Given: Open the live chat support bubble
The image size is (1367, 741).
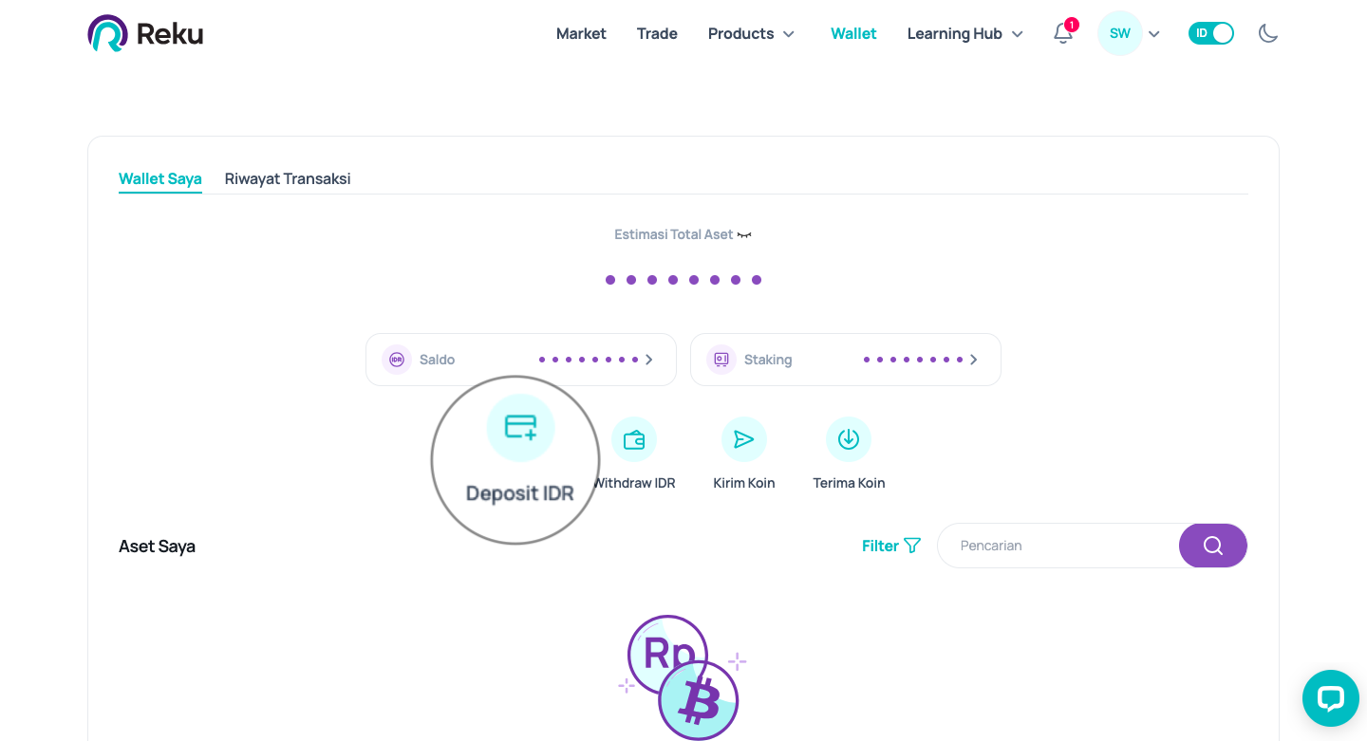Looking at the screenshot, I should (x=1330, y=698).
